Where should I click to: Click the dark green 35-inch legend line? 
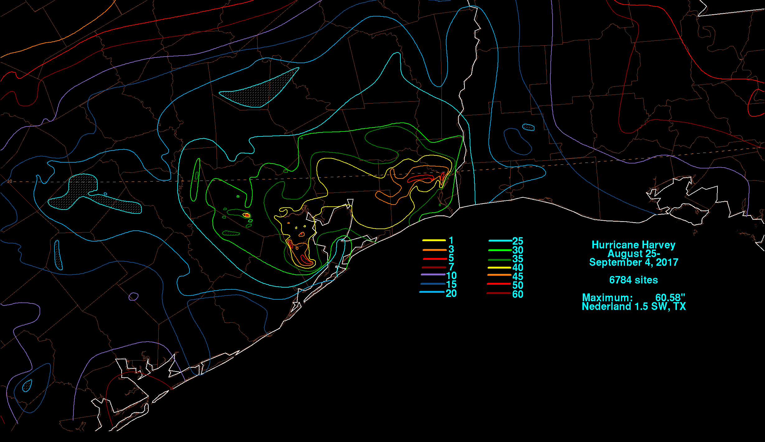[500, 260]
